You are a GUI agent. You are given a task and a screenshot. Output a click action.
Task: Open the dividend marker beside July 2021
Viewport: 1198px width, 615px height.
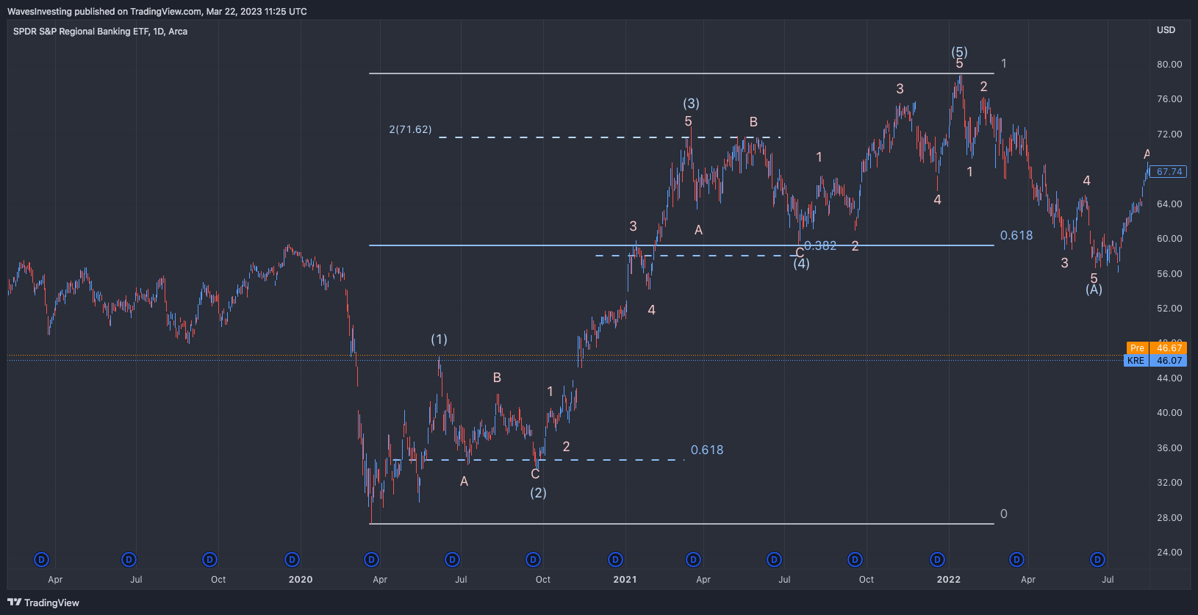click(775, 560)
